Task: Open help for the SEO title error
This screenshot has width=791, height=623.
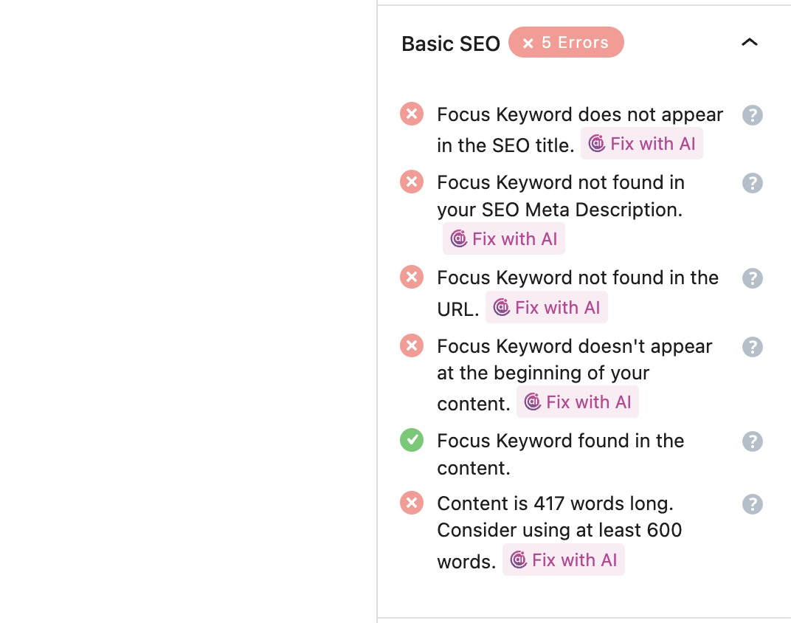Action: 752,115
